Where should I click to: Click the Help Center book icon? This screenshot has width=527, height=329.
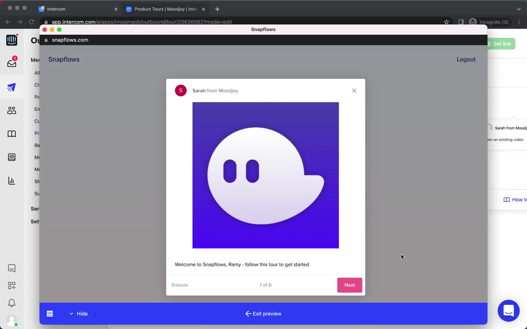(x=11, y=134)
